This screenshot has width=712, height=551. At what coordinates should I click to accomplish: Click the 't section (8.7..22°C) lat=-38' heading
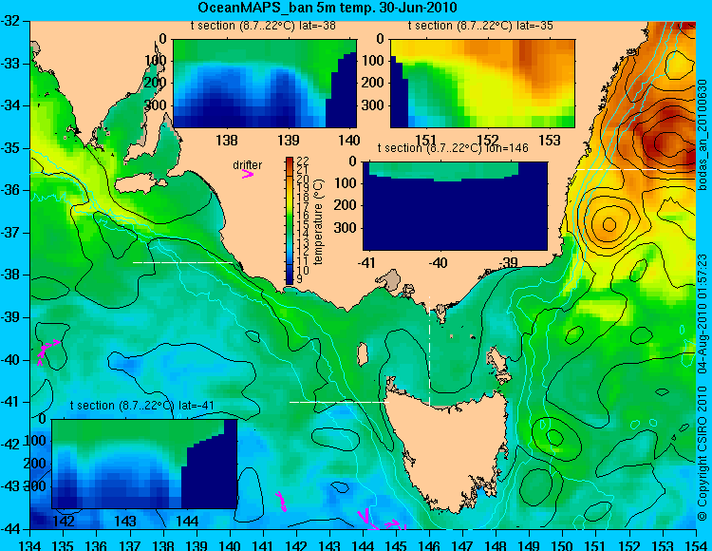263,26
